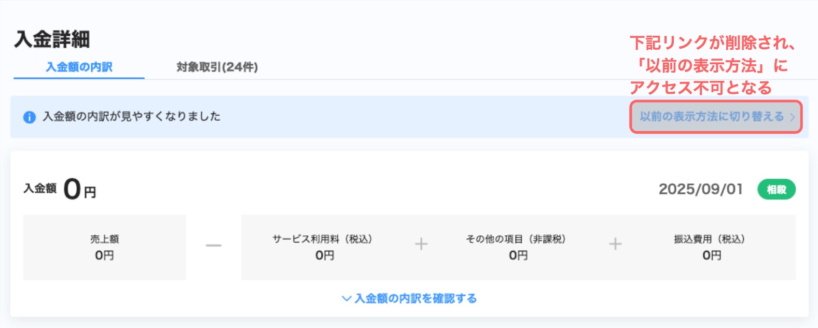The width and height of the screenshot is (818, 328).
Task: Click the green 相殺 status badge
Action: point(776,190)
